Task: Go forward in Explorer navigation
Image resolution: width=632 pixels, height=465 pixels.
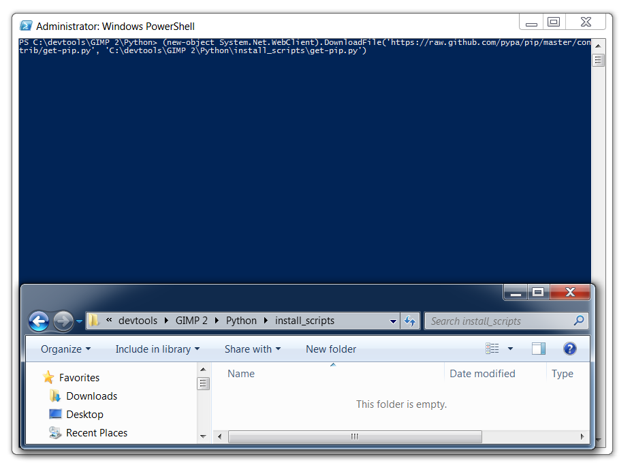Action: pos(63,321)
